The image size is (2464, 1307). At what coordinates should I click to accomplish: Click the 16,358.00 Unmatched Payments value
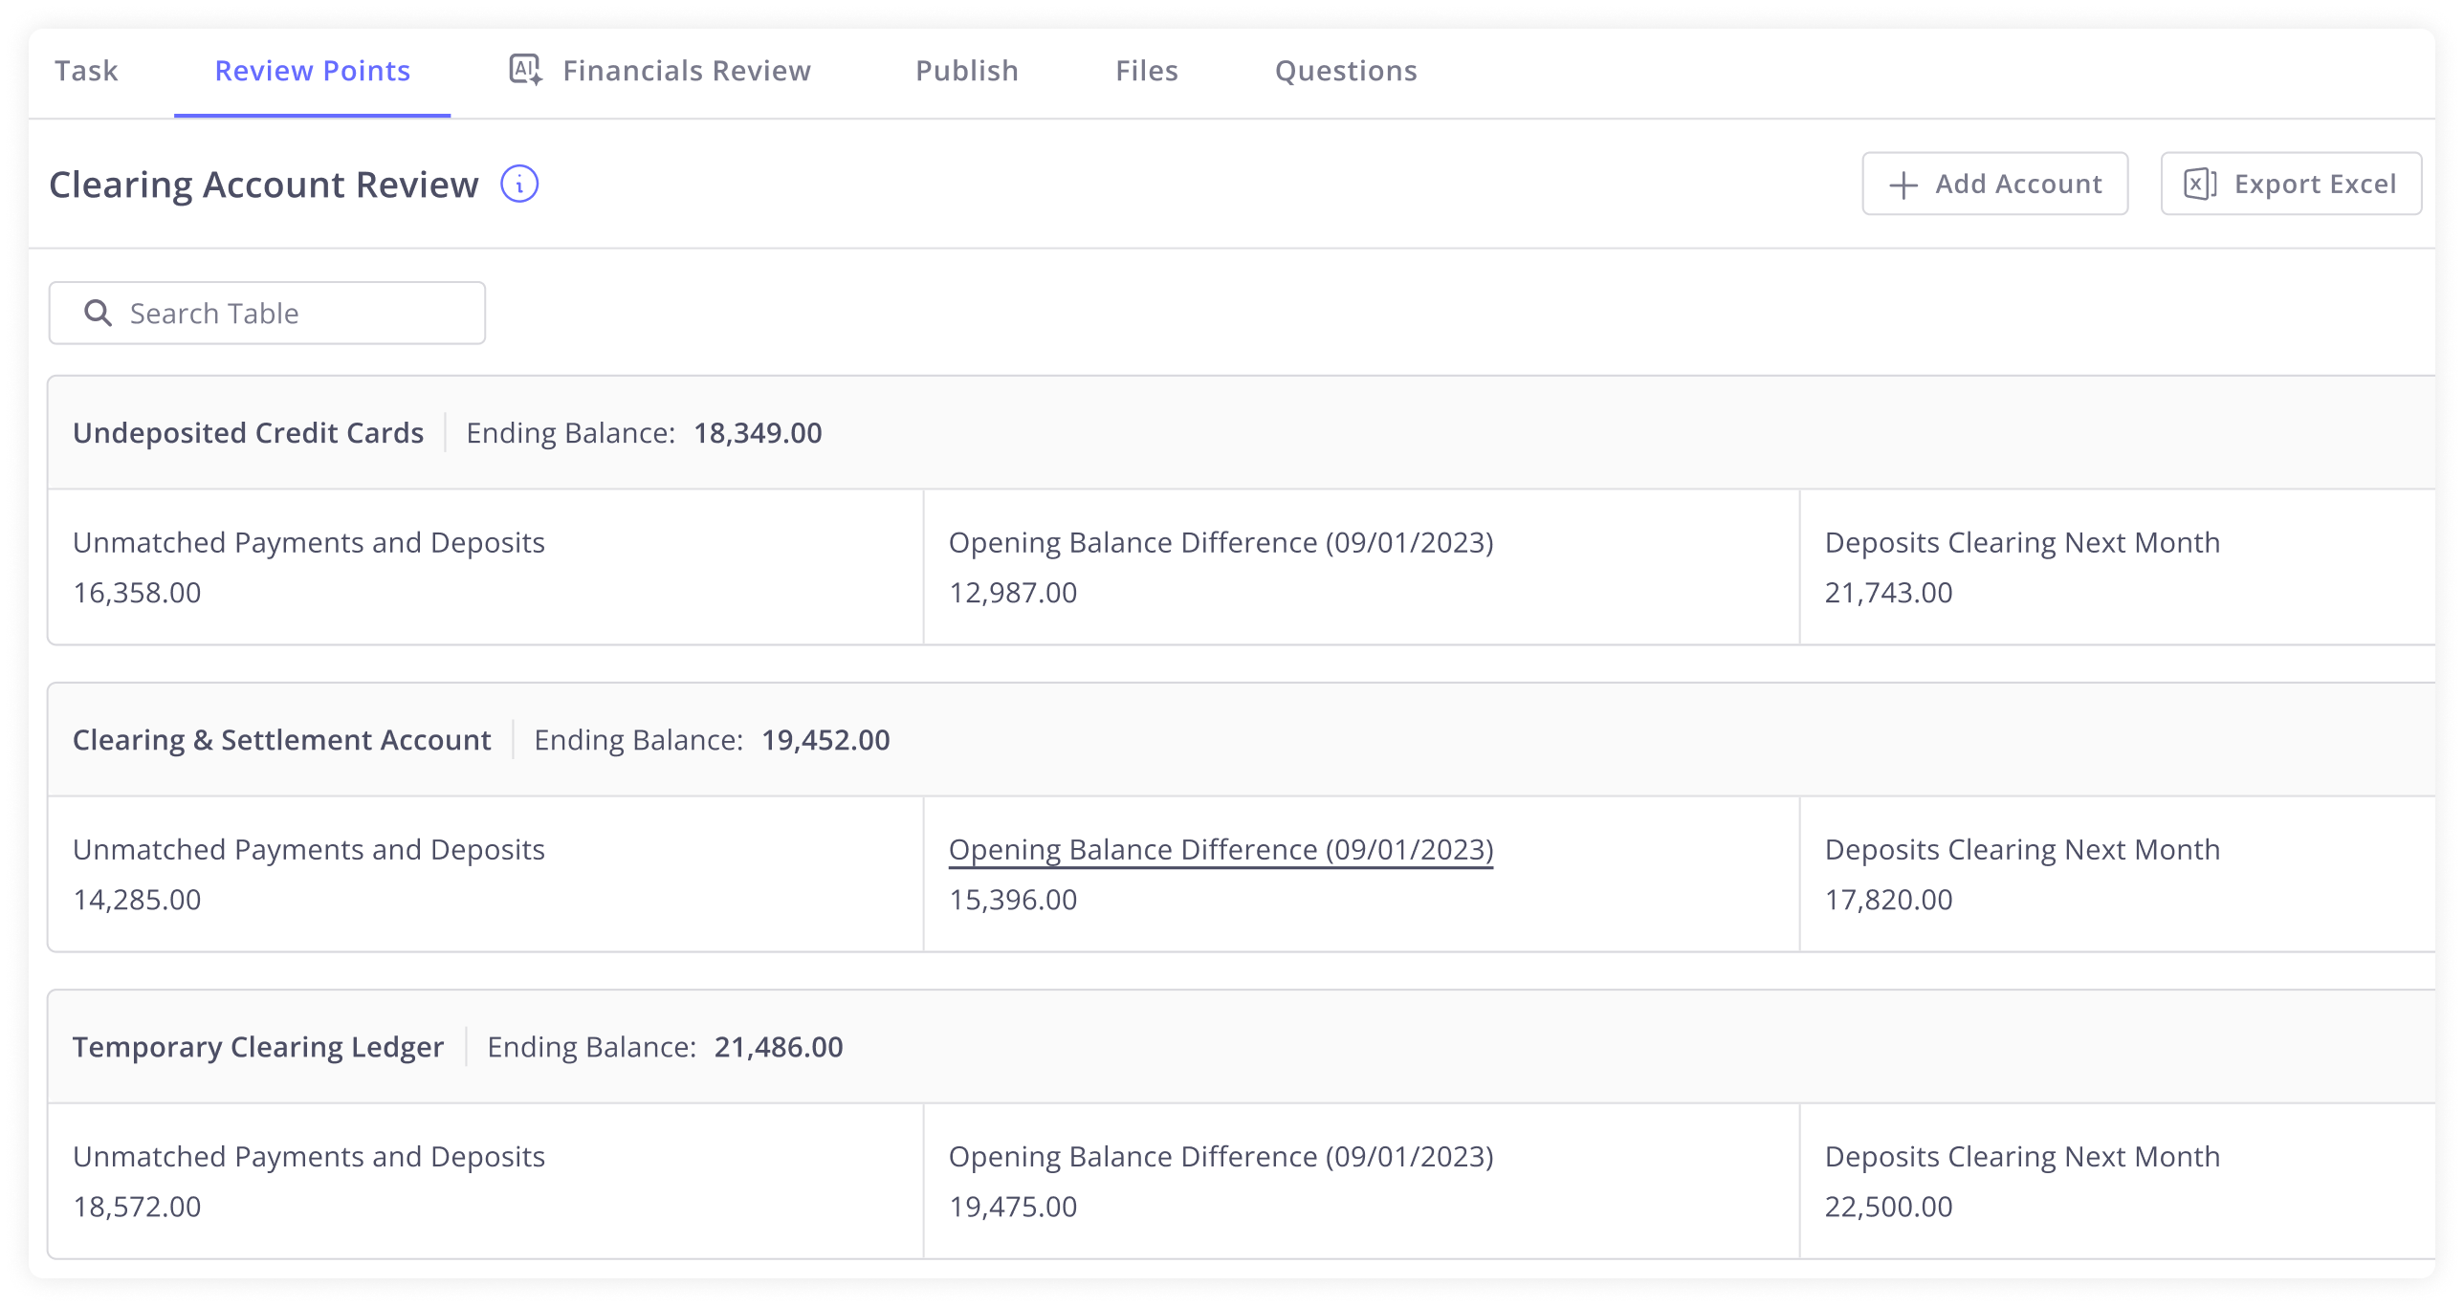click(x=138, y=592)
